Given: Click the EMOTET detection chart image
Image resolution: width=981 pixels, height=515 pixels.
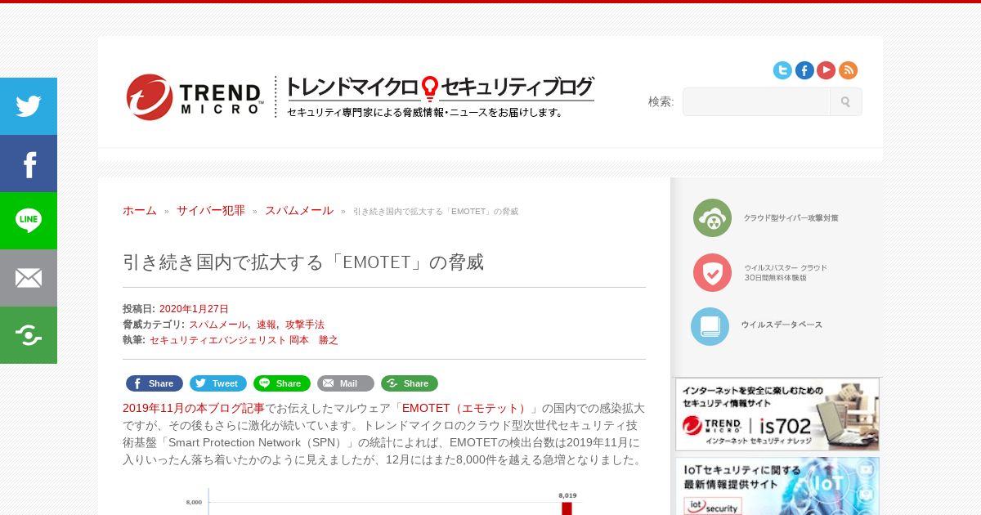Looking at the screenshot, I should coord(384,500).
